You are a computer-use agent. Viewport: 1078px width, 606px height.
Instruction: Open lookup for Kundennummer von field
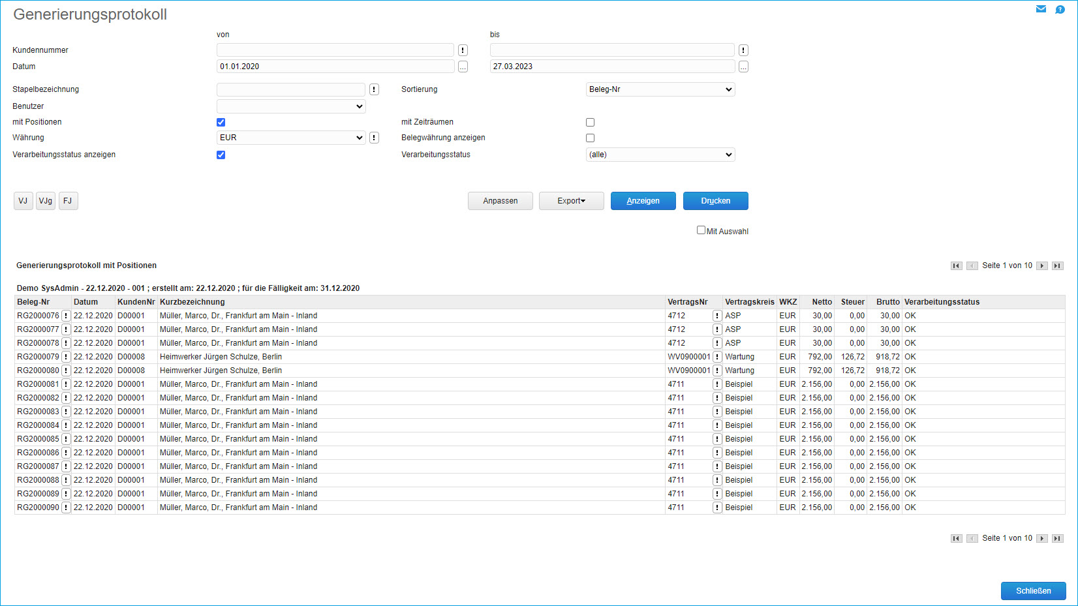point(463,50)
